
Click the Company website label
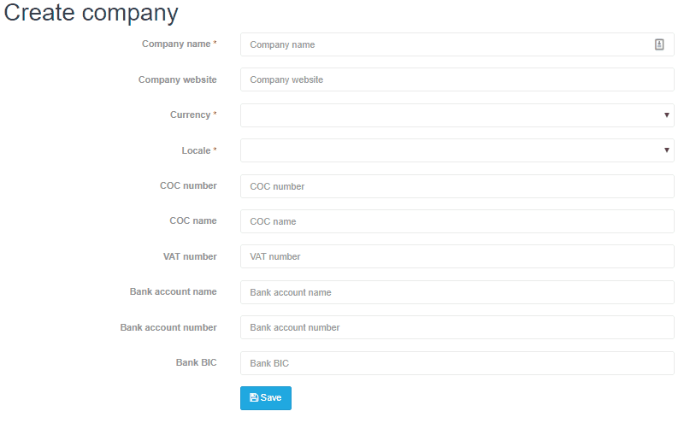coord(177,79)
